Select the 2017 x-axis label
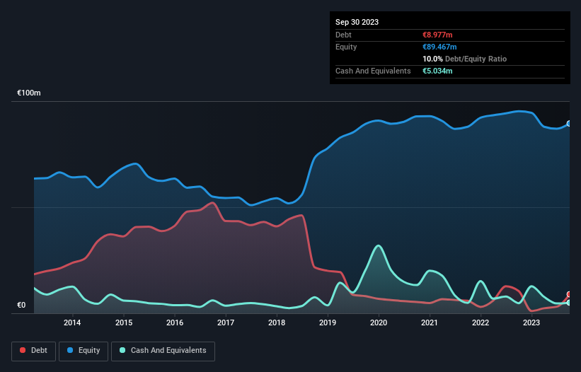This screenshot has width=581, height=372. 226,322
